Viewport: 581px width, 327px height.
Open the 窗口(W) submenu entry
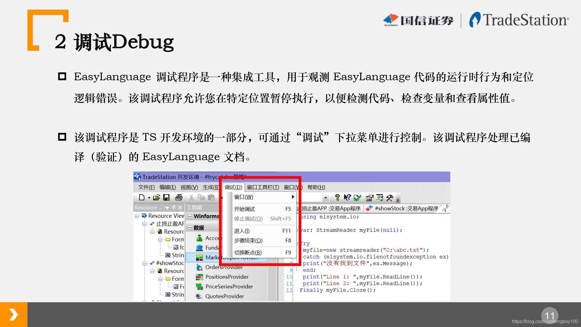[264, 197]
